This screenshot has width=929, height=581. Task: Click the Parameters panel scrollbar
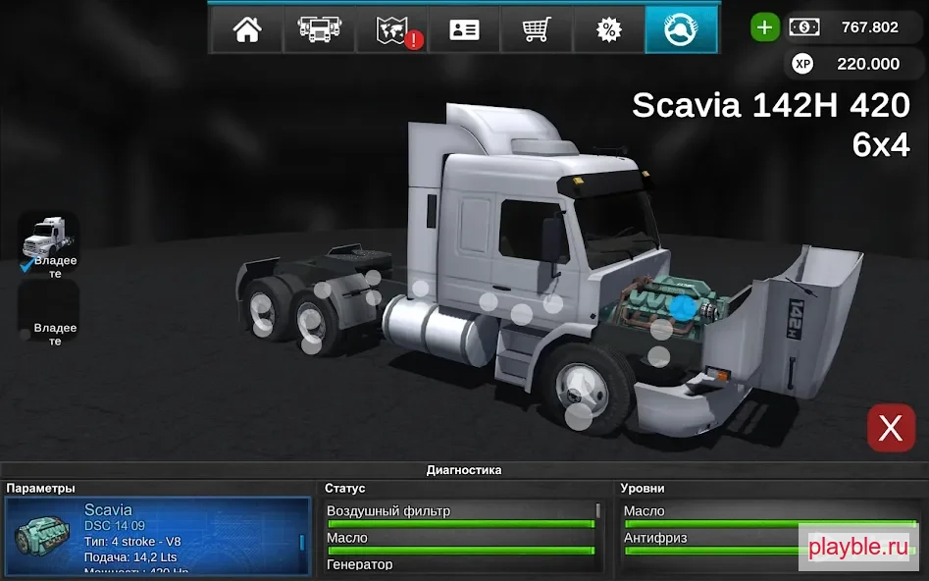pos(301,542)
